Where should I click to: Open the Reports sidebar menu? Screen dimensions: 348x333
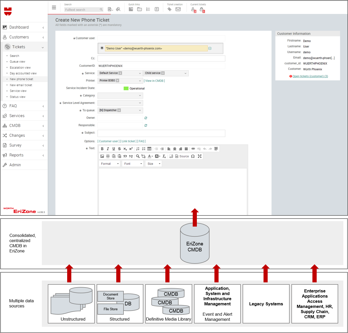24,155
